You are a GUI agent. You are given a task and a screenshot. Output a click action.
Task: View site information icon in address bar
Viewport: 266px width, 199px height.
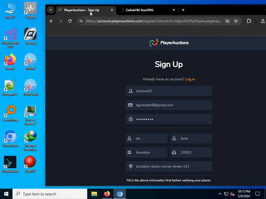[x=81, y=21]
